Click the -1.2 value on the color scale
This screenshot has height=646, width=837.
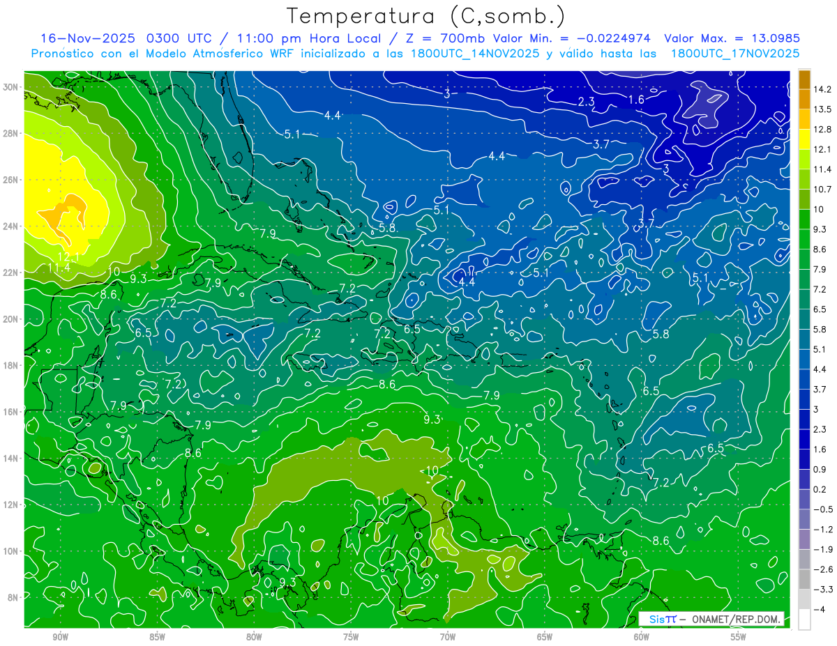[823, 529]
